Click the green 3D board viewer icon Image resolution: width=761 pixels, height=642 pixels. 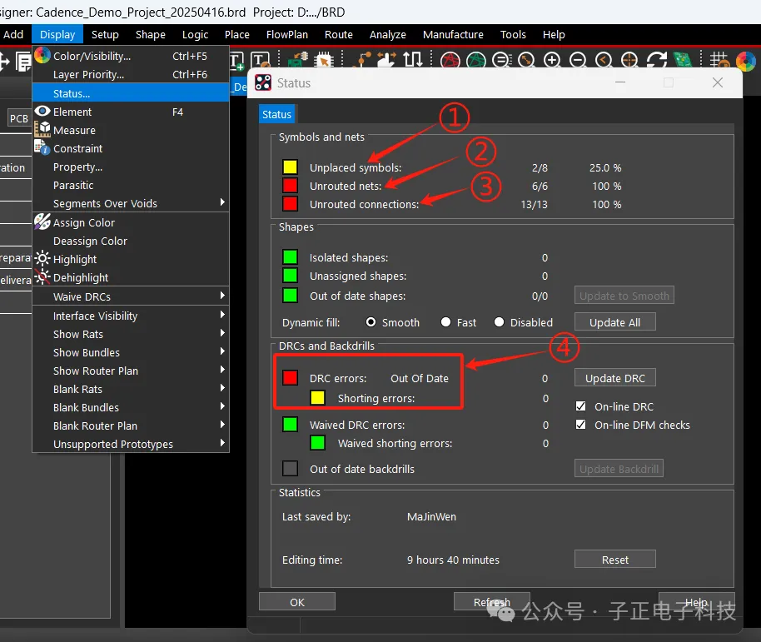(x=683, y=60)
